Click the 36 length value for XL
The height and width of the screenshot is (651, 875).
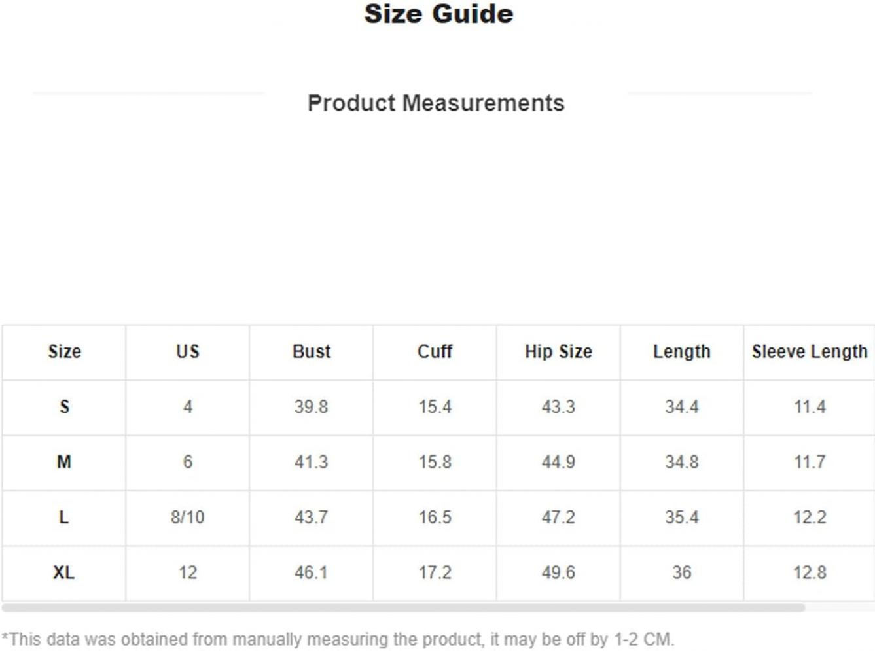(681, 572)
